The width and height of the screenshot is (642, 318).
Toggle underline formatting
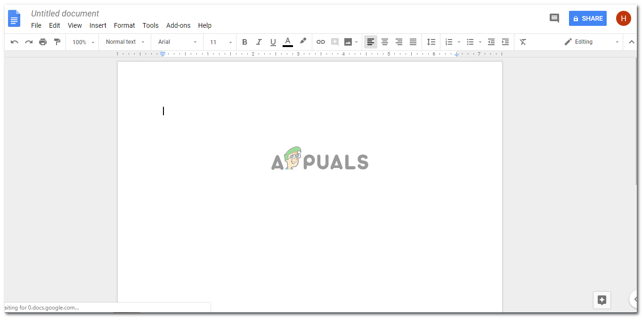click(x=273, y=42)
